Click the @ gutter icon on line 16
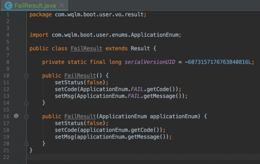 (x=16, y=116)
